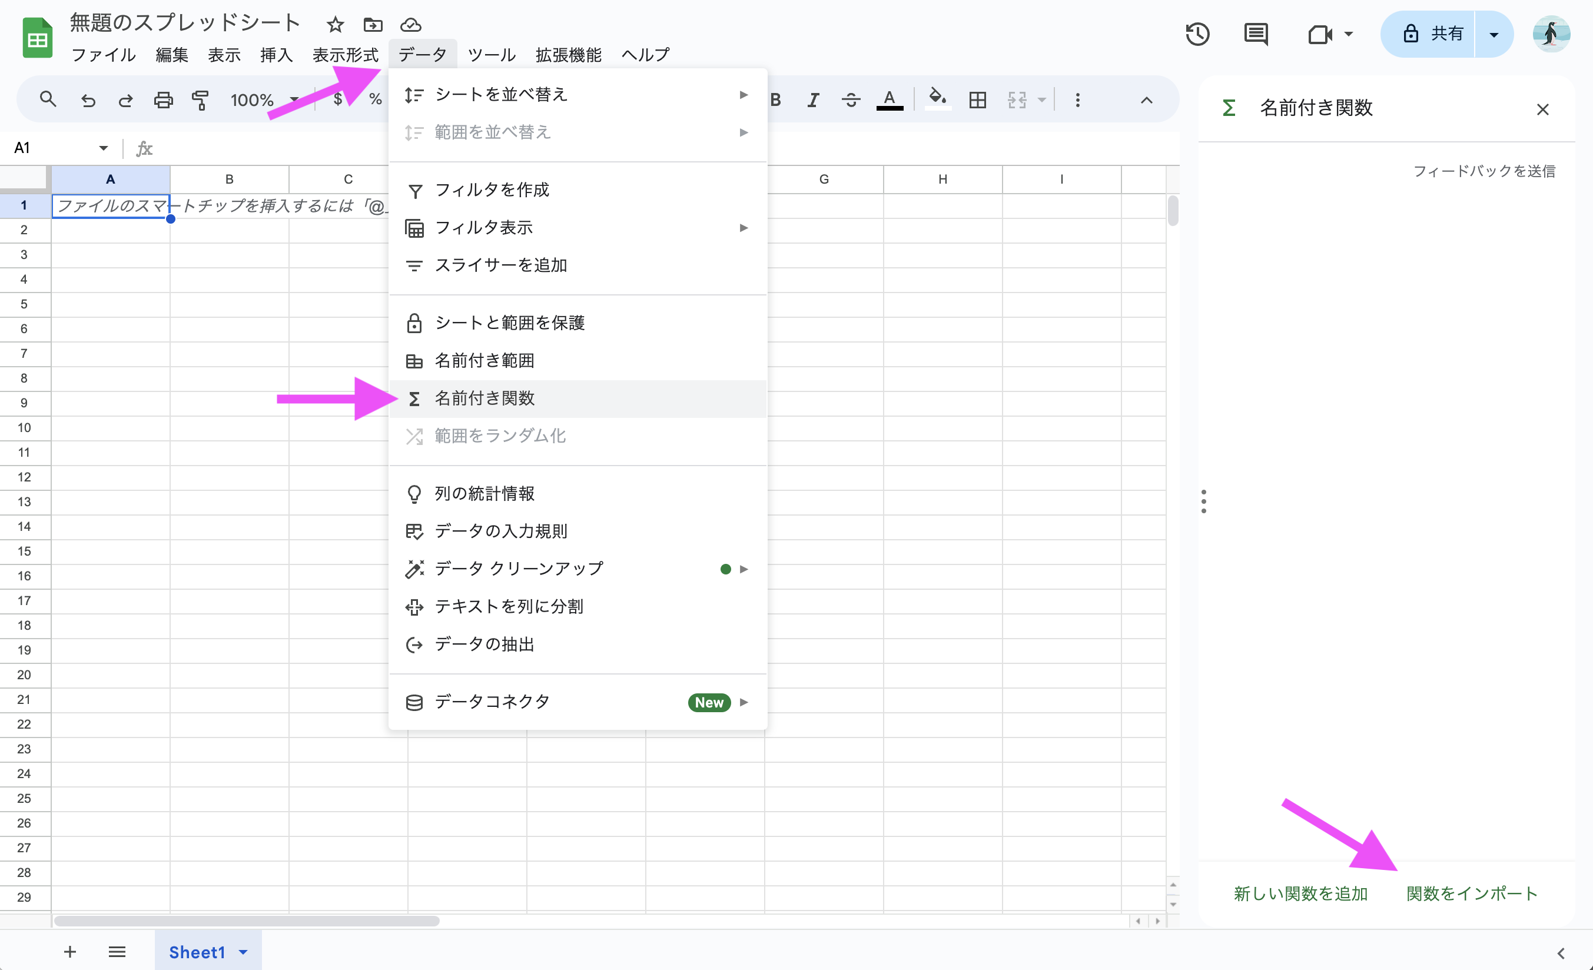Toggle bold formatting
Image resolution: width=1593 pixels, height=970 pixels.
pos(776,100)
